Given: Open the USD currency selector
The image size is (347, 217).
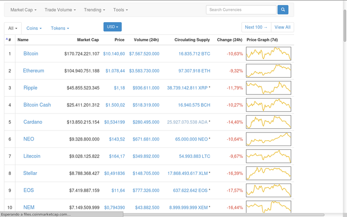Looking at the screenshot, I should click(x=113, y=27).
